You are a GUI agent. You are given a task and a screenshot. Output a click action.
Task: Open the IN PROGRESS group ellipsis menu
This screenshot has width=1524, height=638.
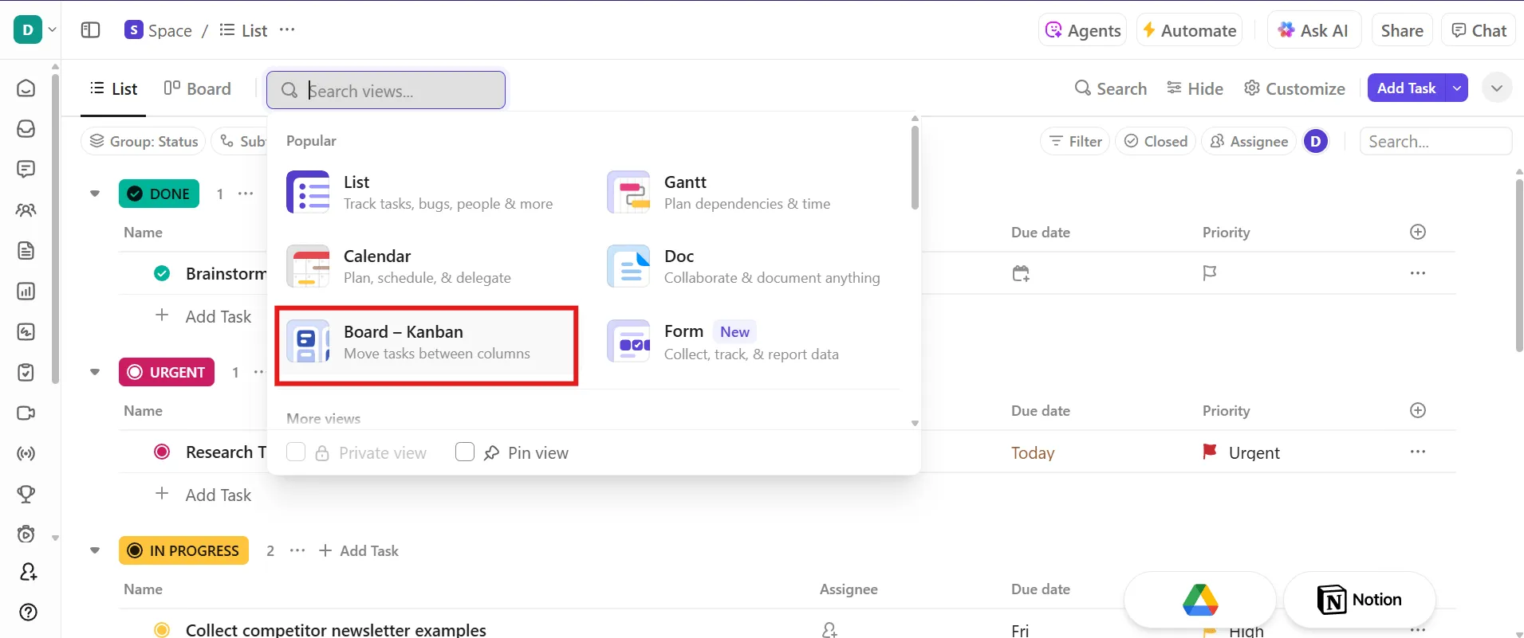click(x=297, y=550)
